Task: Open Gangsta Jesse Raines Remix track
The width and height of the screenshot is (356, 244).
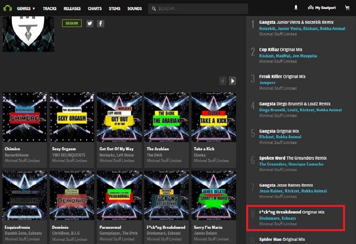Action: pyautogui.click(x=286, y=185)
